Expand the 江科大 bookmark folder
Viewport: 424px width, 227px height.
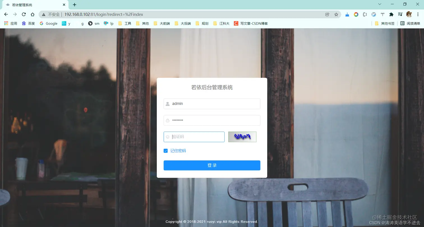click(x=221, y=24)
